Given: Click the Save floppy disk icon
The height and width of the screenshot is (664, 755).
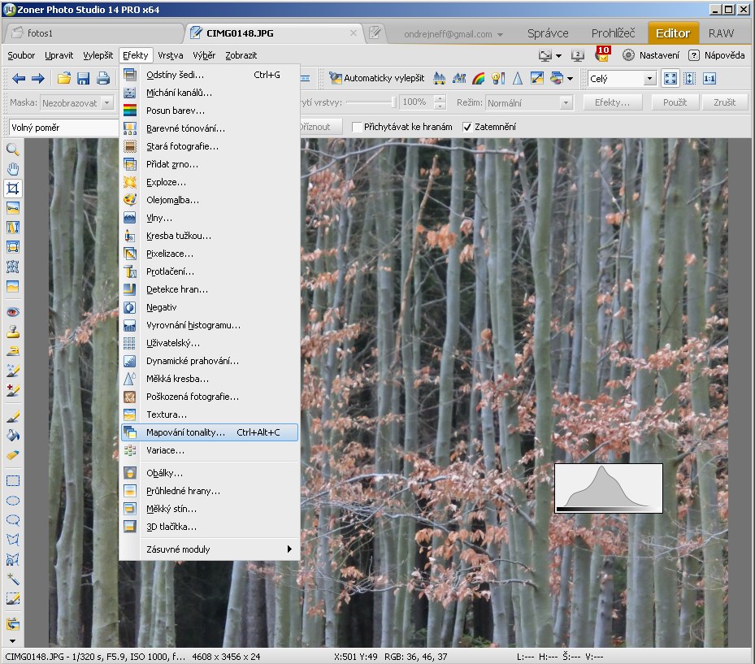Looking at the screenshot, I should pyautogui.click(x=83, y=79).
